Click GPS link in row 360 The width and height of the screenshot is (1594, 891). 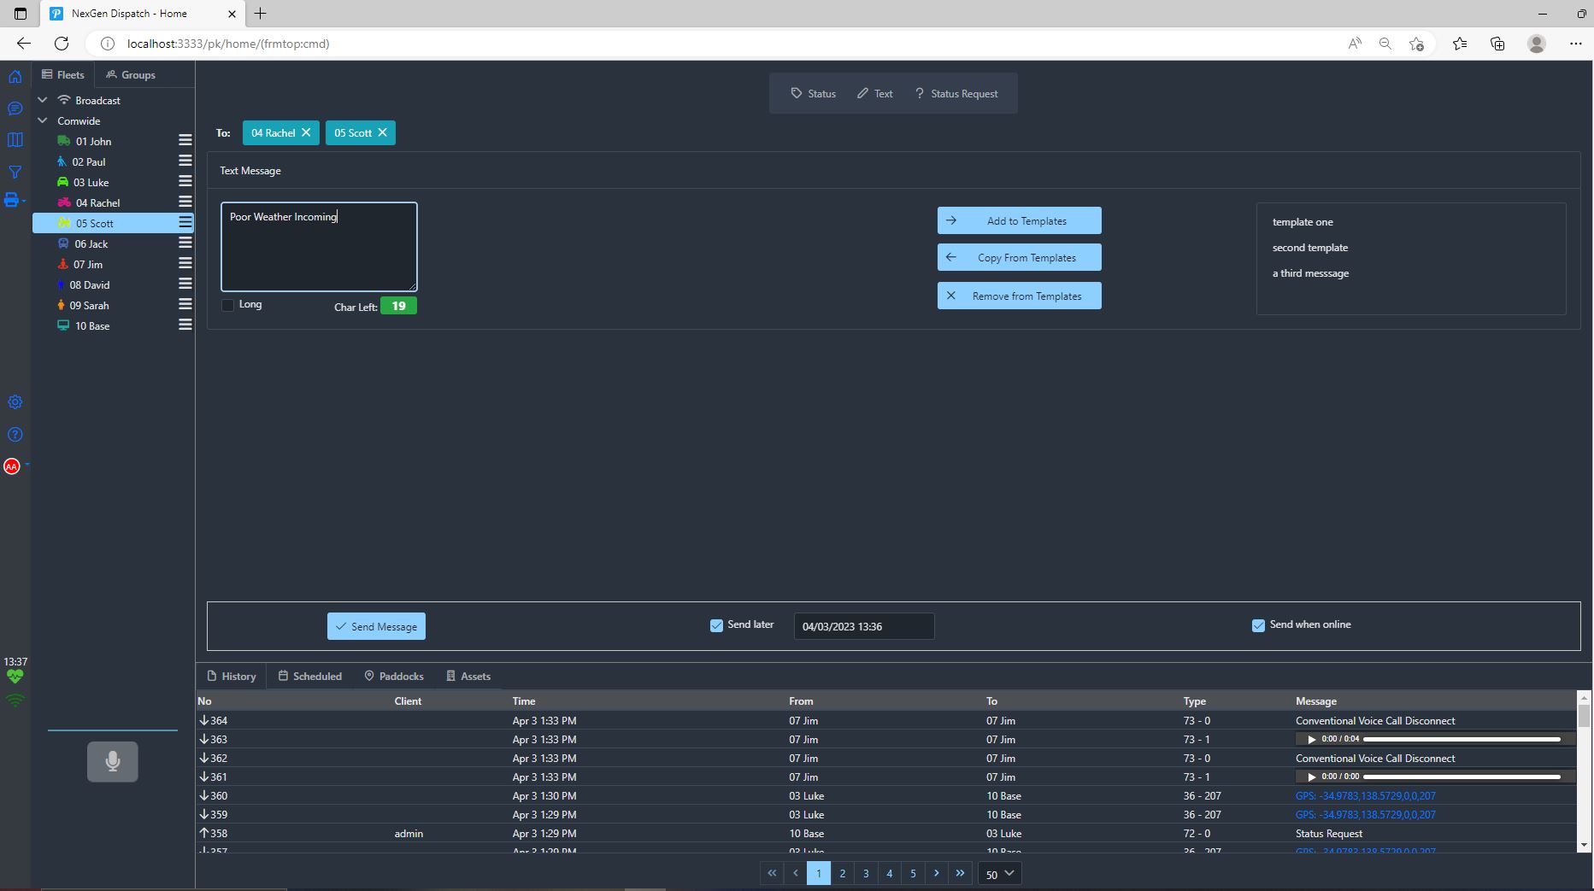coord(1365,795)
